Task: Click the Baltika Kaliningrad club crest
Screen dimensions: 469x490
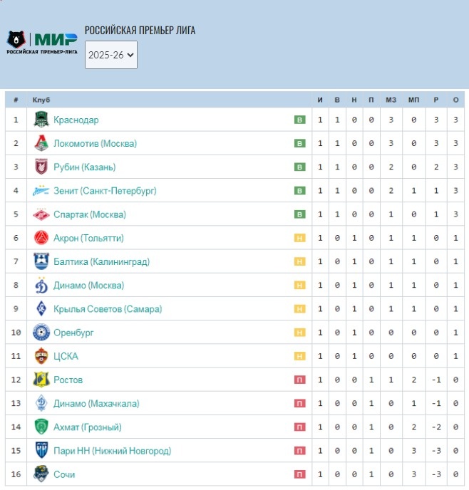Action: click(41, 261)
